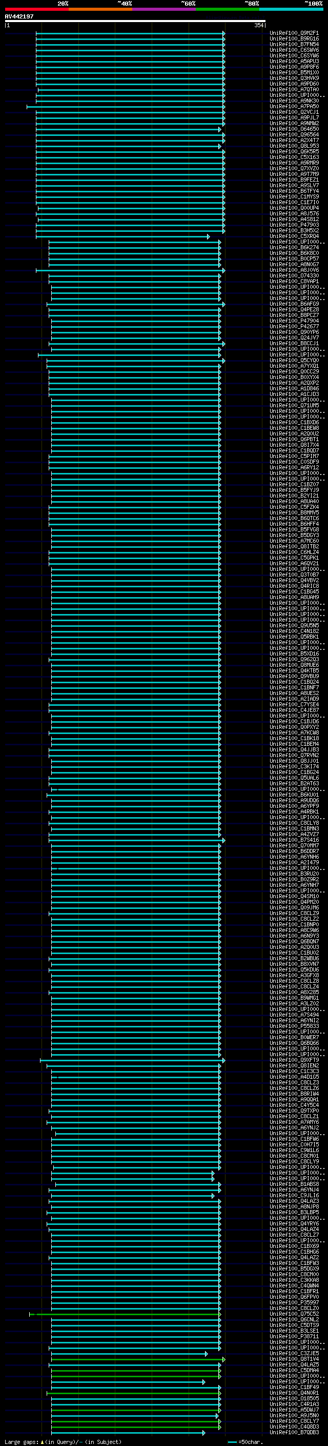
Task: Open hit UniRef100_Q96564
Action: point(294,135)
